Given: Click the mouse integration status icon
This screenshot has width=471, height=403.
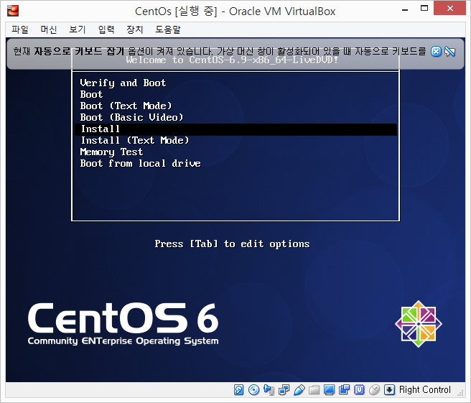Looking at the screenshot, I should [x=374, y=390].
